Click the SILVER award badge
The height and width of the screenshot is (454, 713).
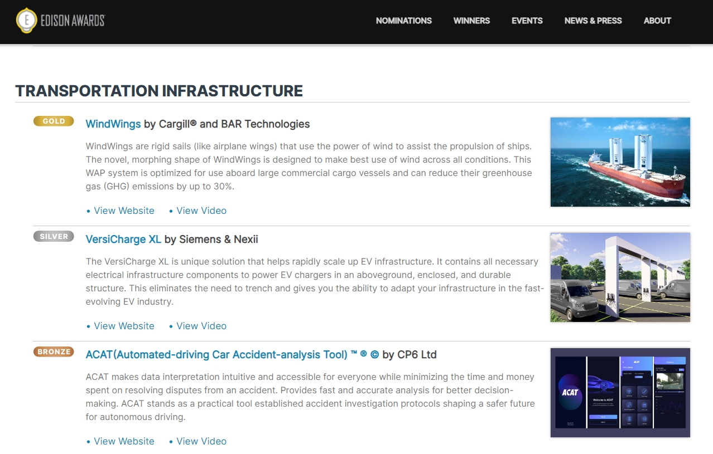coord(54,236)
